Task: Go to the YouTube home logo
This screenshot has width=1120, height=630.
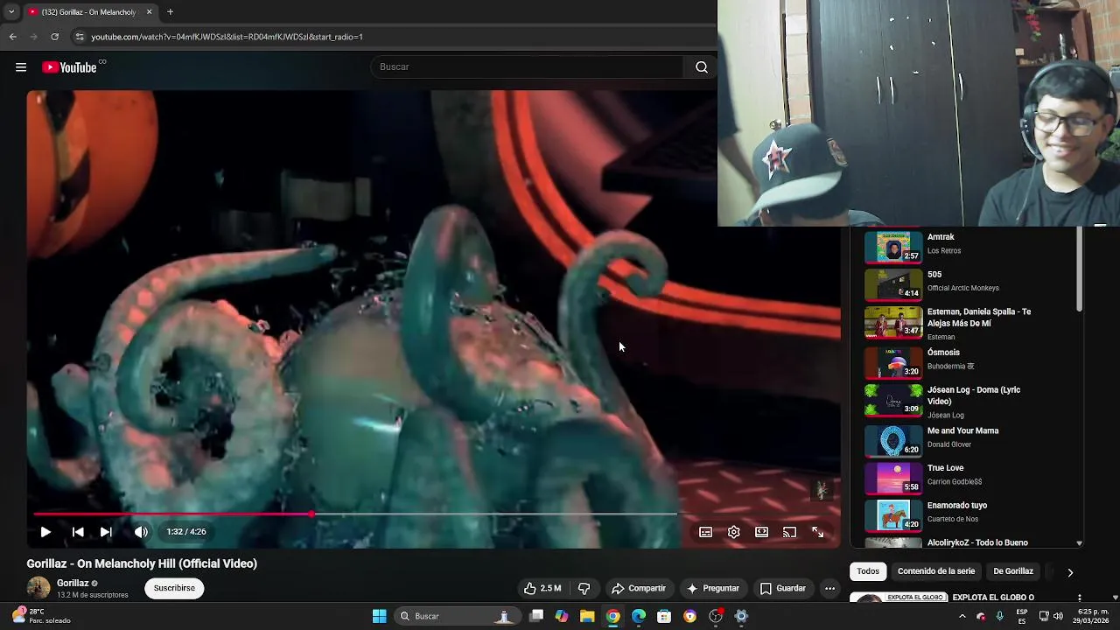Action: click(70, 67)
